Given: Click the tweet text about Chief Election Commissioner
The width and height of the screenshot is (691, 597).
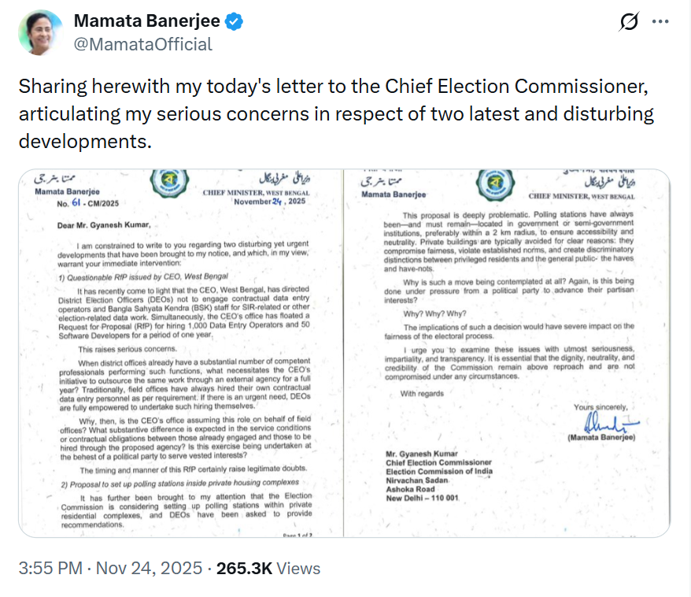Looking at the screenshot, I should [336, 115].
